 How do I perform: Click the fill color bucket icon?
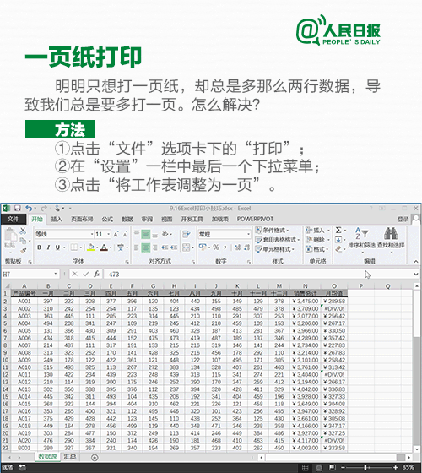[x=90, y=247]
